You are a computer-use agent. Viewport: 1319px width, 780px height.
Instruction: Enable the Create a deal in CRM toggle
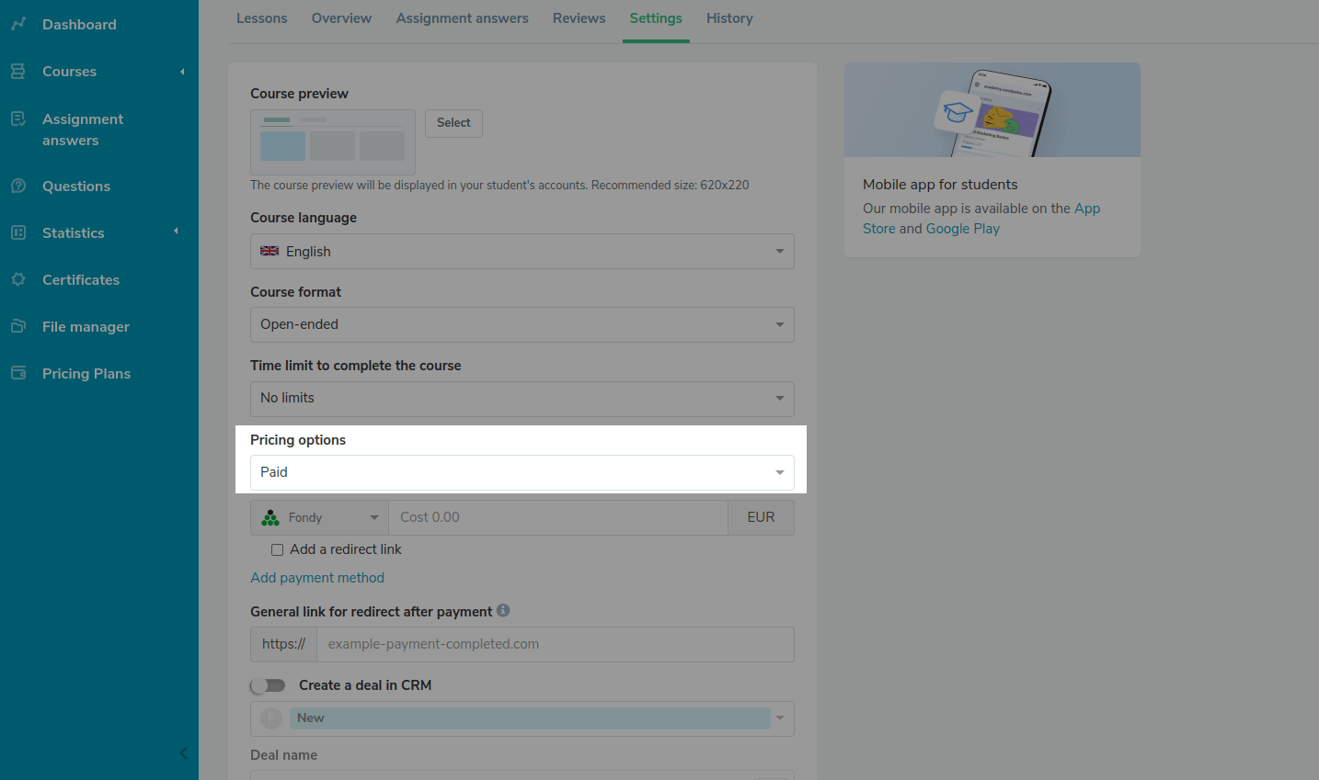[x=269, y=685]
